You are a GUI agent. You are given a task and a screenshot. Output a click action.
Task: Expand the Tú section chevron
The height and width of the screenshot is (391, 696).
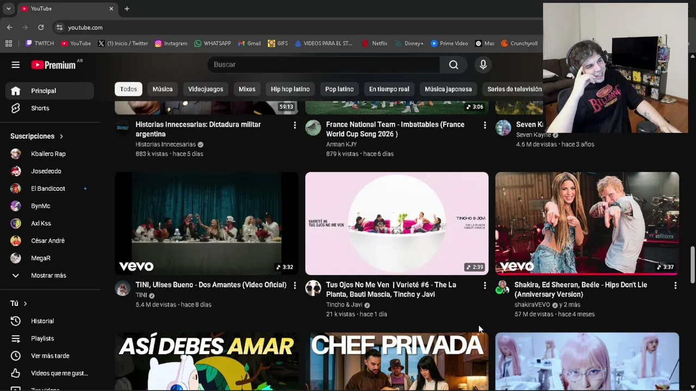(25, 304)
